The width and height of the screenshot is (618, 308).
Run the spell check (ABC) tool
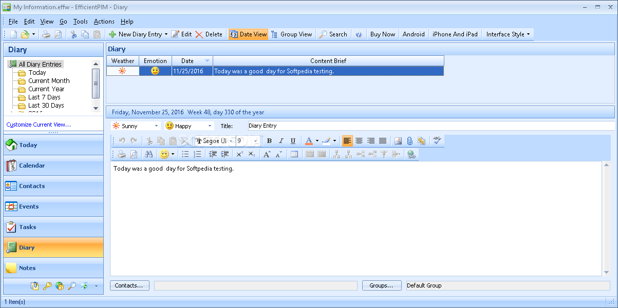click(x=437, y=140)
